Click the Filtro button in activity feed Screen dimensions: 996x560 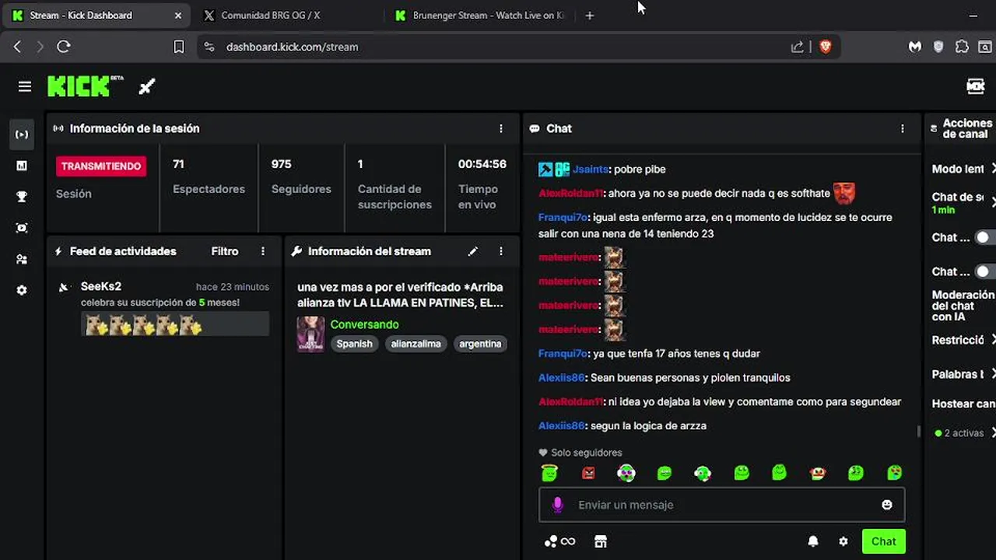(225, 251)
